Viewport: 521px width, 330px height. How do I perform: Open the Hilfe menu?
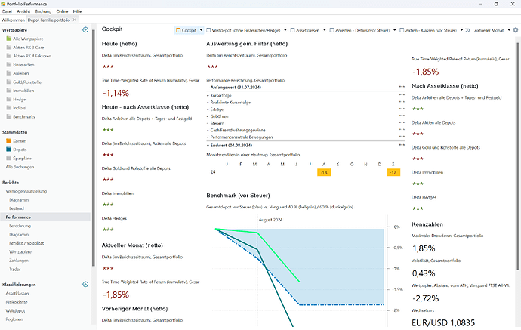pyautogui.click(x=77, y=11)
